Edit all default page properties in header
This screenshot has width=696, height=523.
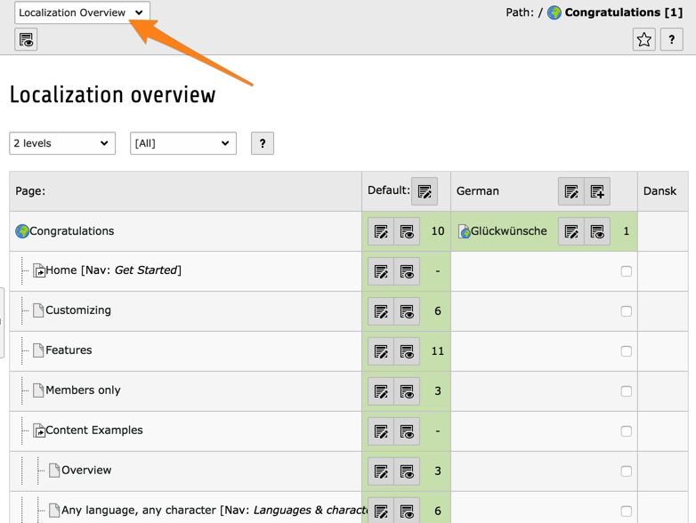pyautogui.click(x=425, y=191)
